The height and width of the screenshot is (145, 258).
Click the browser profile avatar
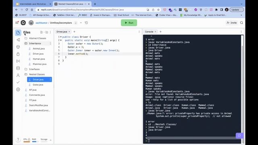point(227,10)
